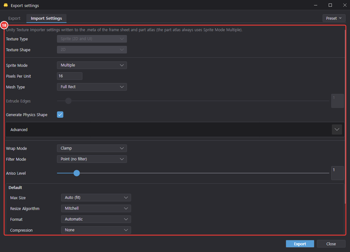
Task: Click the 'Advanced' header label
Action: click(x=19, y=130)
